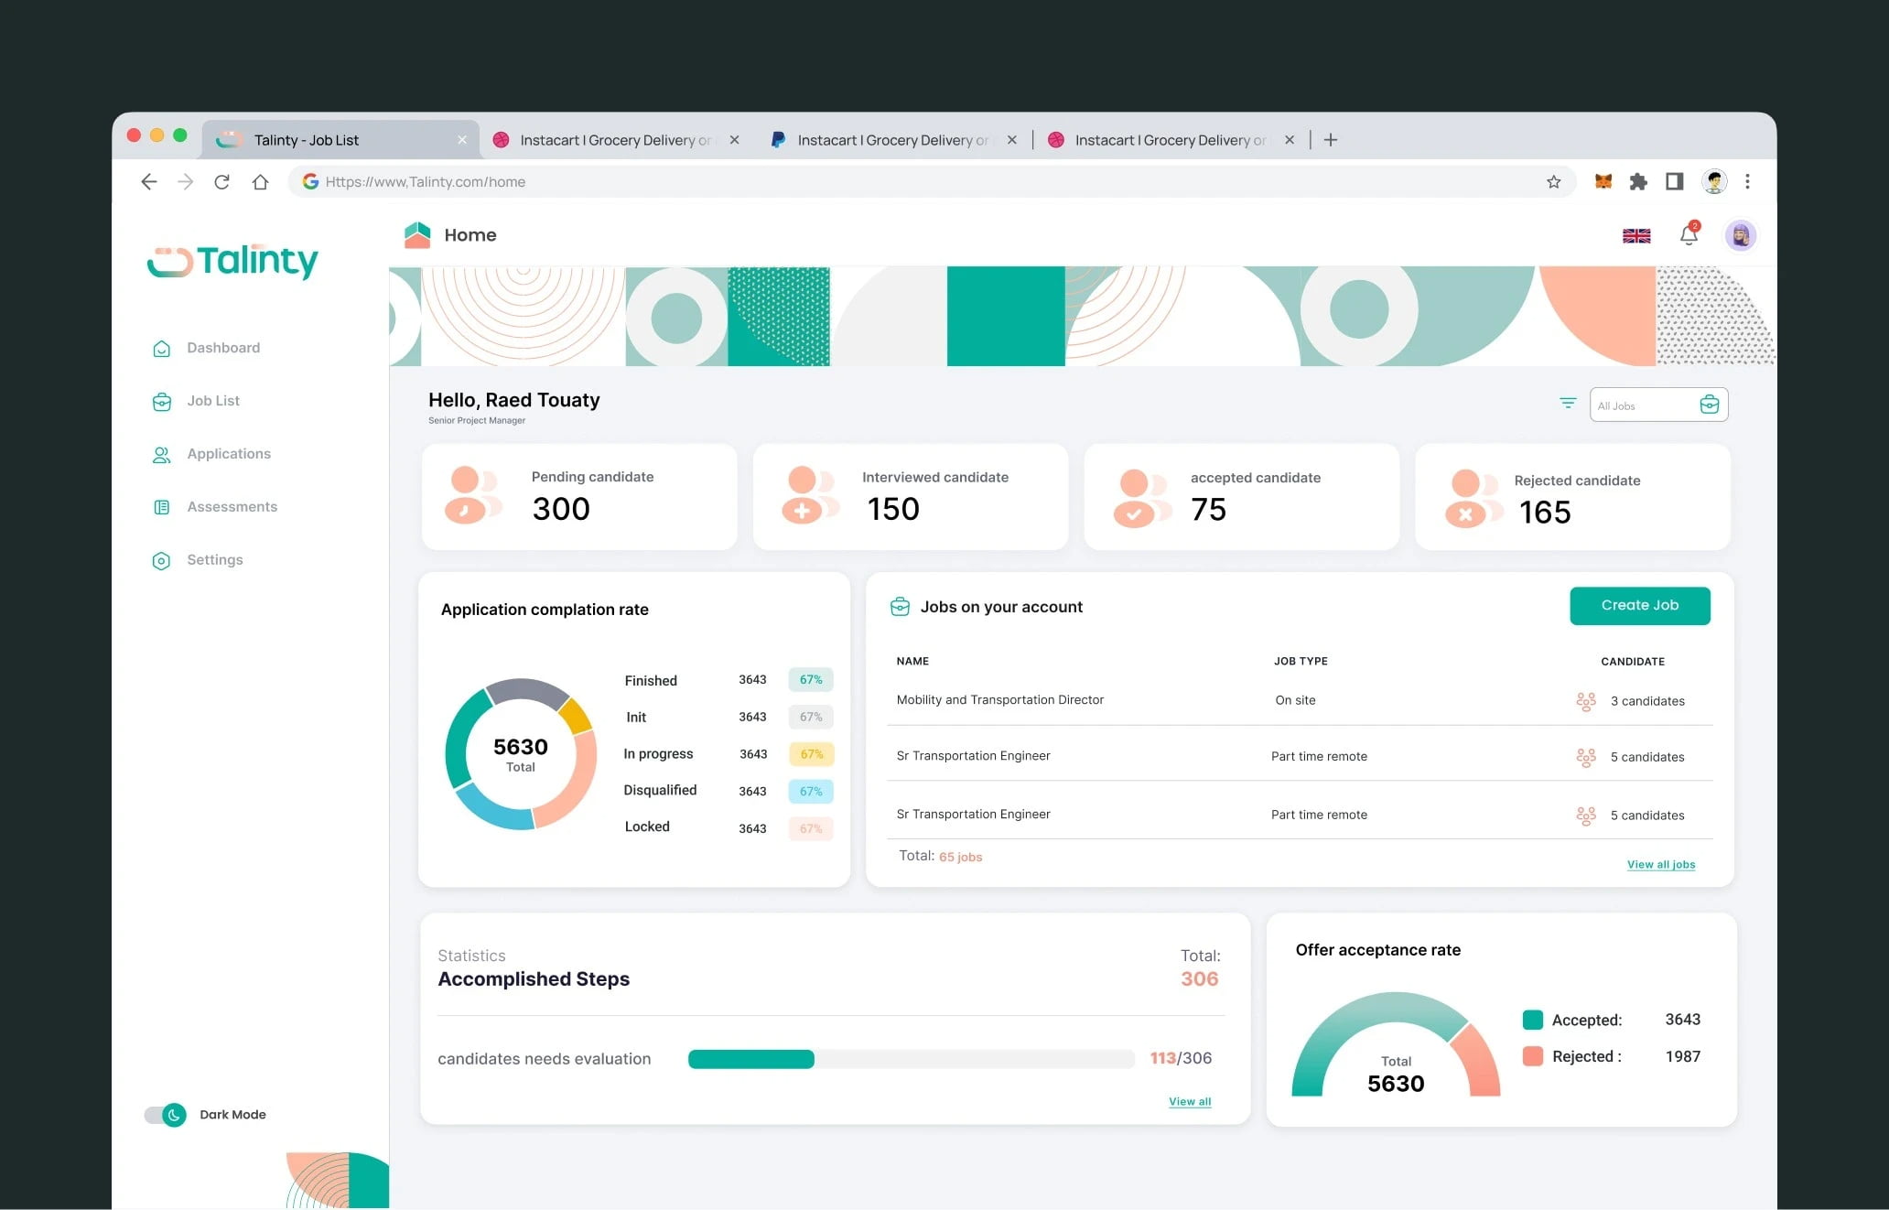Image resolution: width=1889 pixels, height=1210 pixels.
Task: Click the Talinty logo
Action: tap(232, 261)
